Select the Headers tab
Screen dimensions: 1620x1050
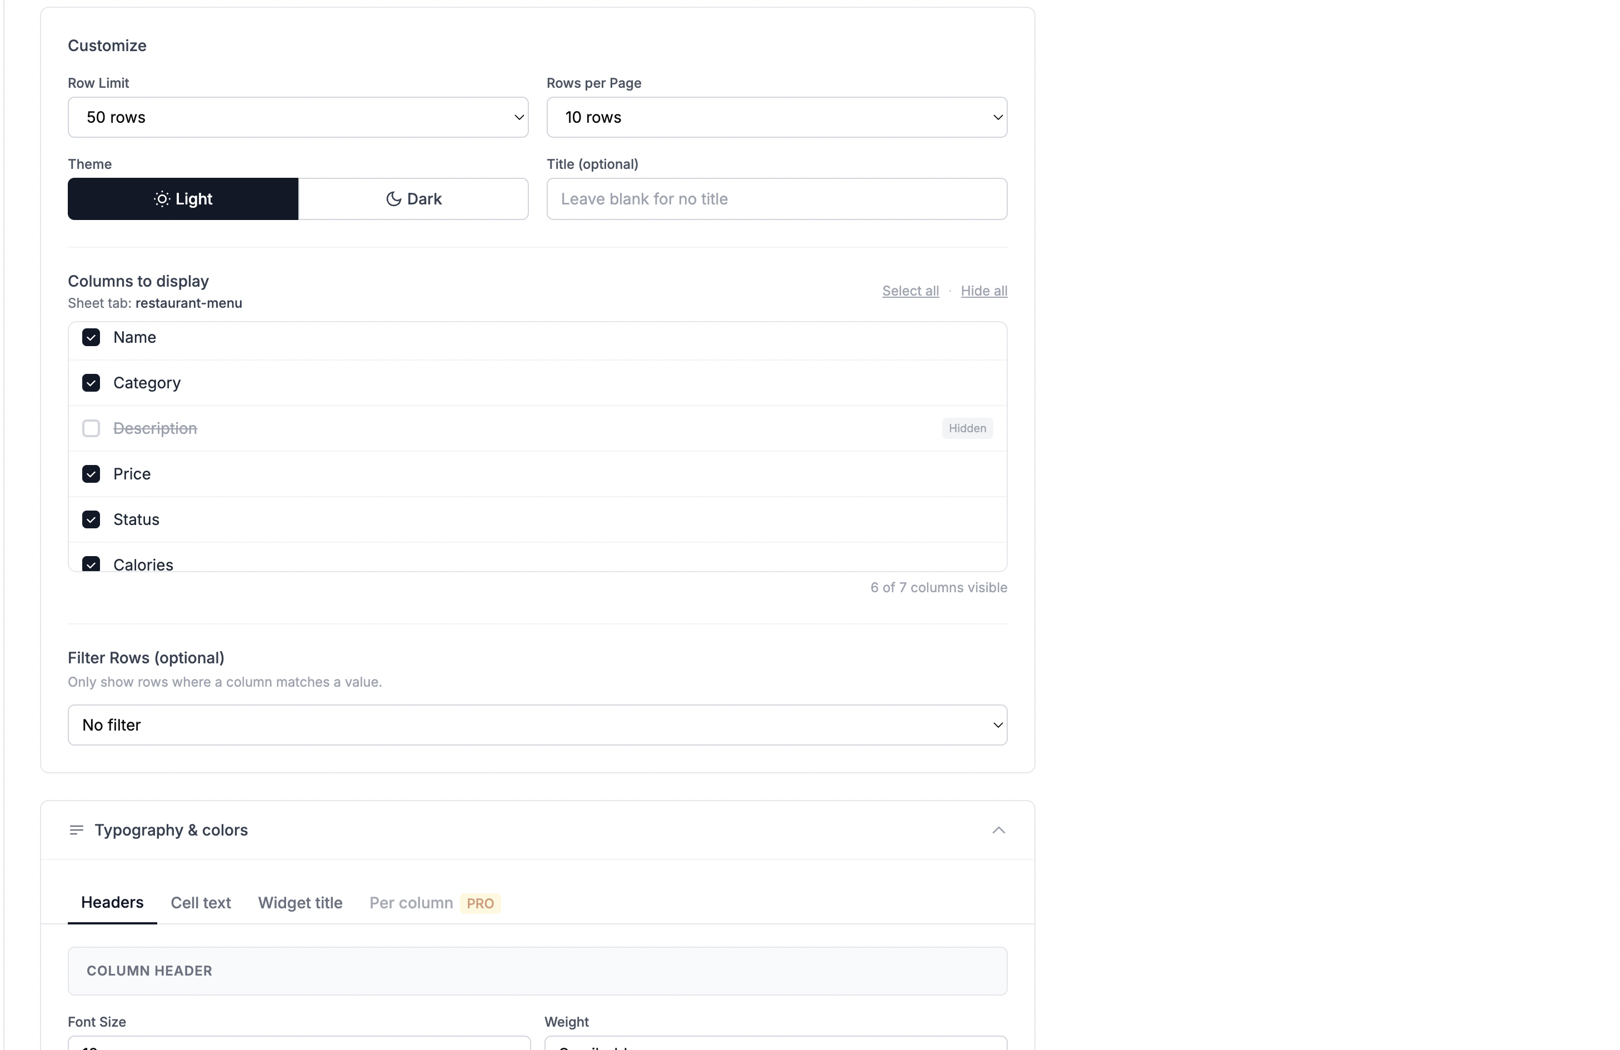click(112, 903)
